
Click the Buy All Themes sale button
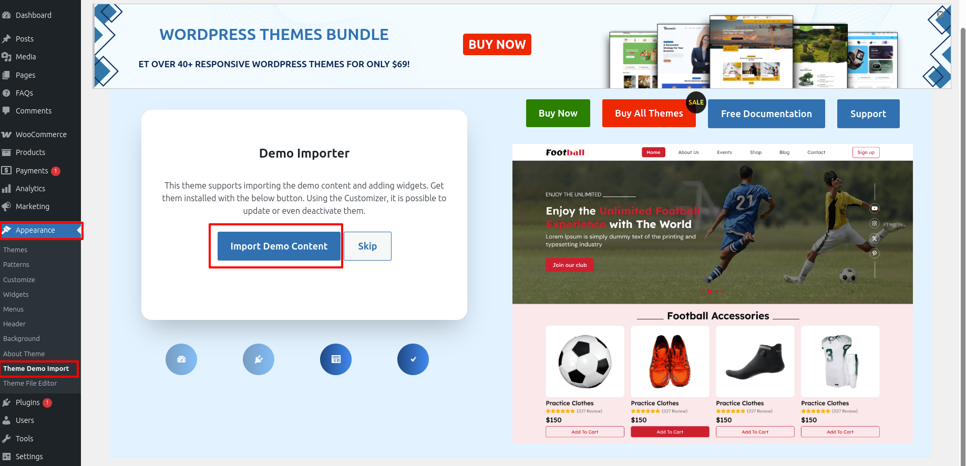[649, 113]
